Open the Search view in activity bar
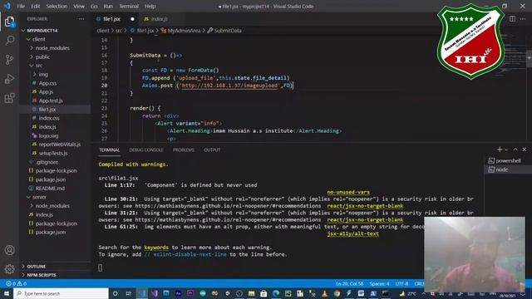532x299 pixels. pos(9,41)
